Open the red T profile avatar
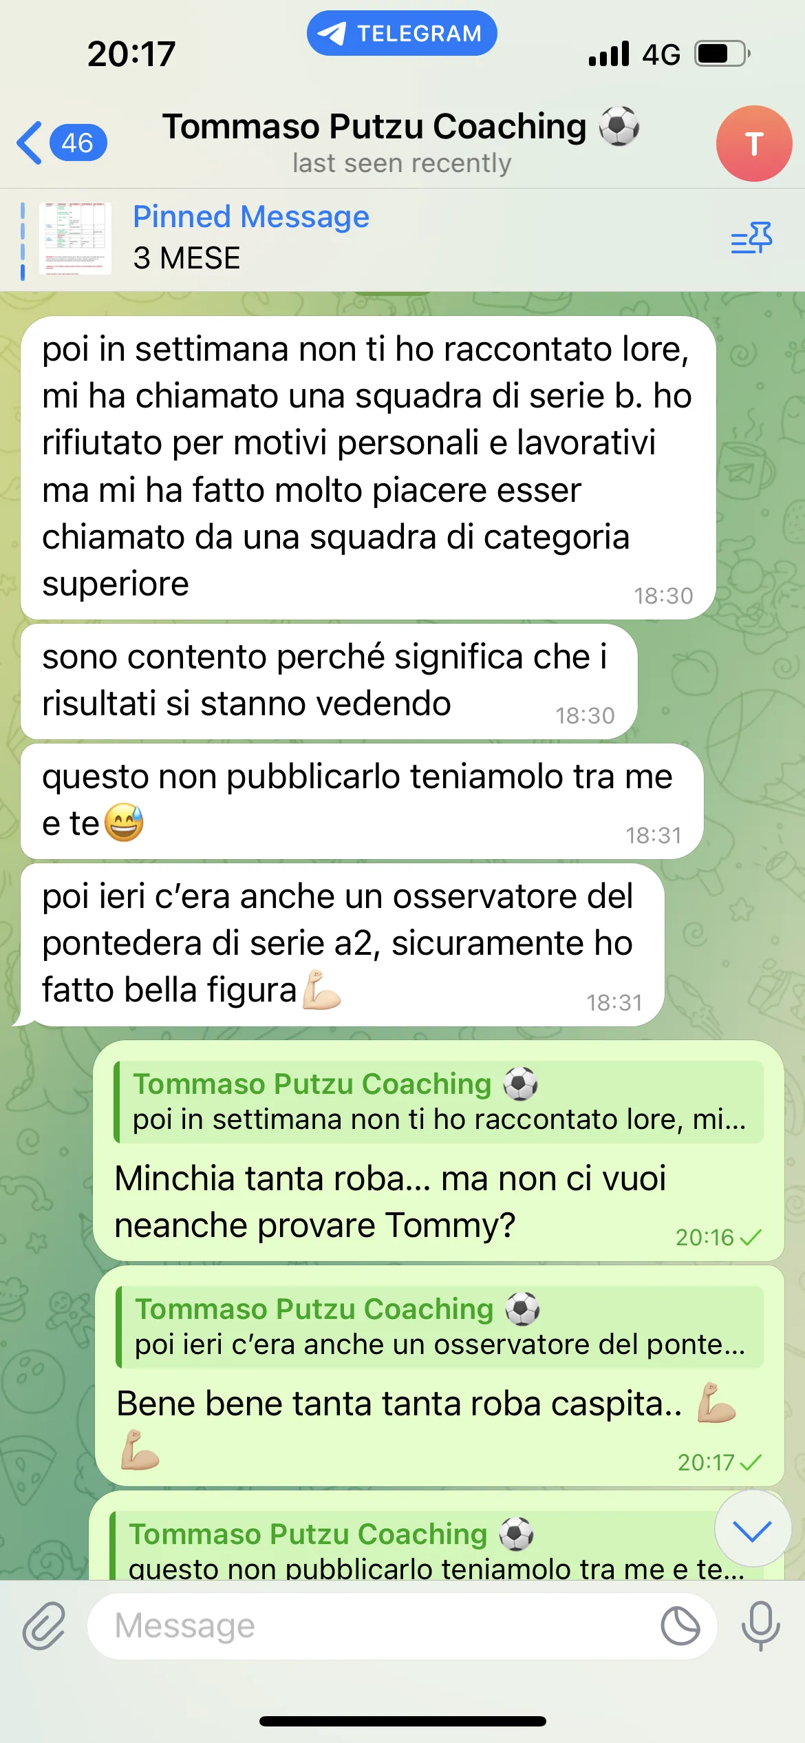 click(754, 143)
